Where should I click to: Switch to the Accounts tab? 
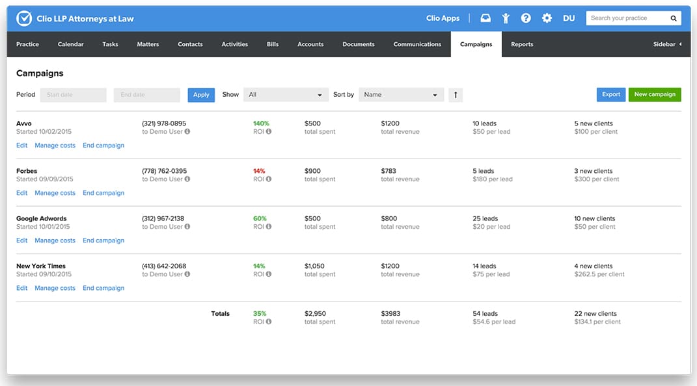(x=310, y=44)
